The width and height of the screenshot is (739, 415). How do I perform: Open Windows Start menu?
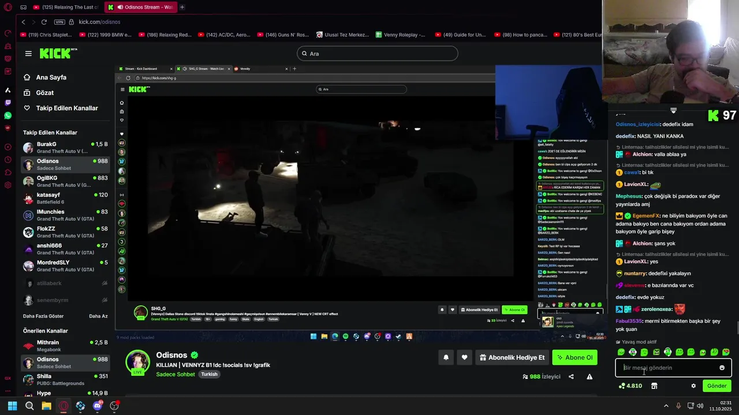coord(12,406)
